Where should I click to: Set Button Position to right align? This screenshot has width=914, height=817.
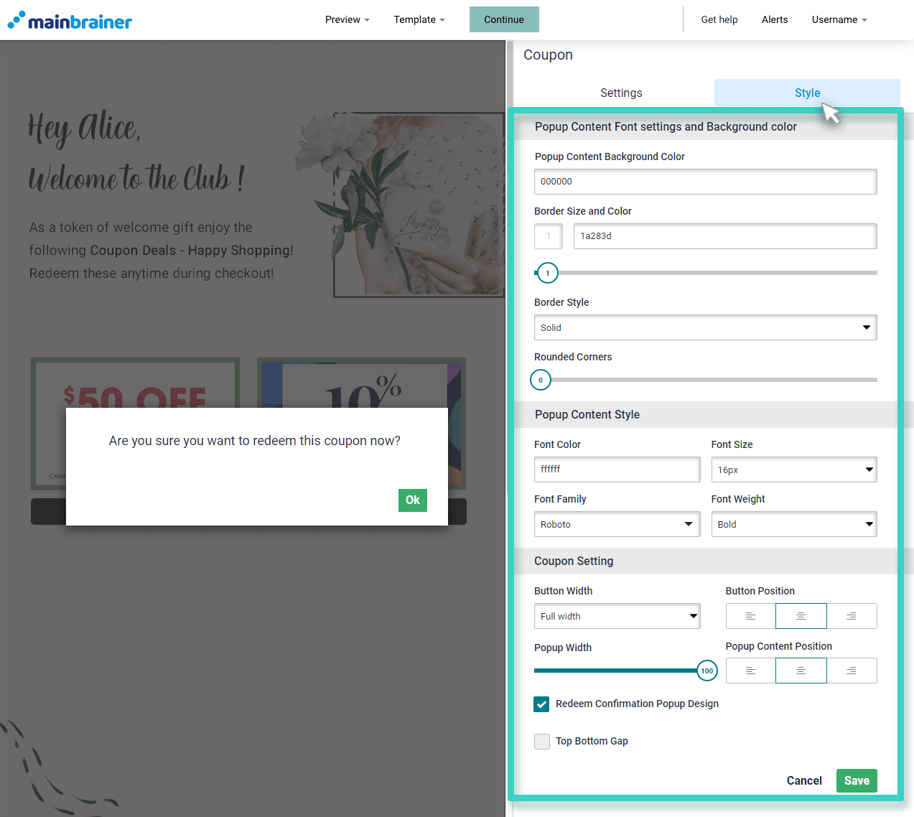pos(852,616)
